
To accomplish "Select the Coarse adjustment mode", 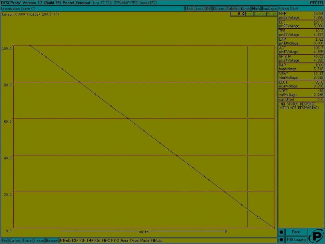I will [x=260, y=14].
